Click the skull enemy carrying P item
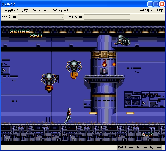Image resolution: width=166 pixels, height=151 pixels. (x=74, y=69)
